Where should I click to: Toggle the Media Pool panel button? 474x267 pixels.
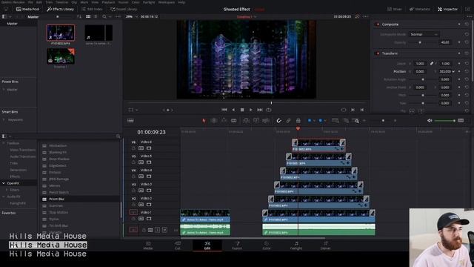(27, 9)
